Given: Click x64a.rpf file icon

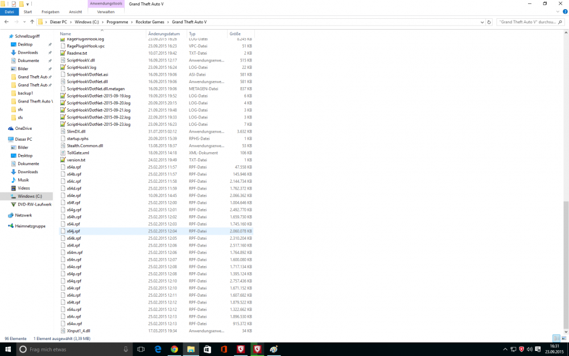Looking at the screenshot, I should coord(63,167).
